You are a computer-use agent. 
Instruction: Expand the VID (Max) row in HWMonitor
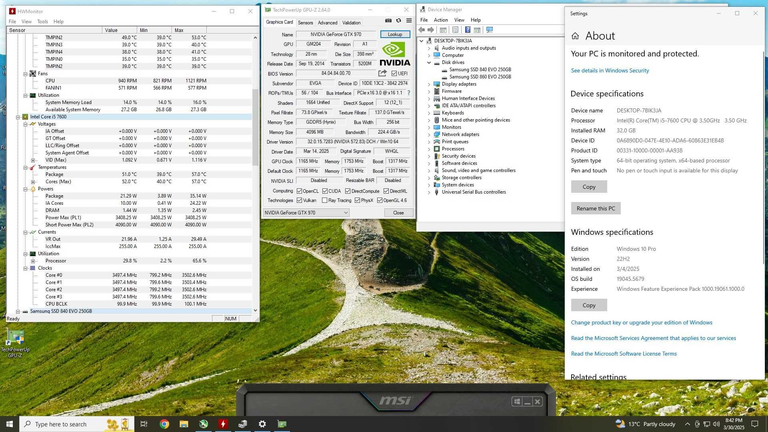click(x=33, y=160)
